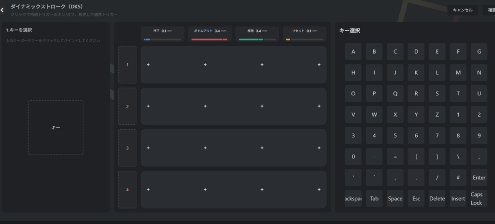This screenshot has width=495, height=224.
Task: Click the row 4 plus marker under 押下
Action: click(x=148, y=190)
